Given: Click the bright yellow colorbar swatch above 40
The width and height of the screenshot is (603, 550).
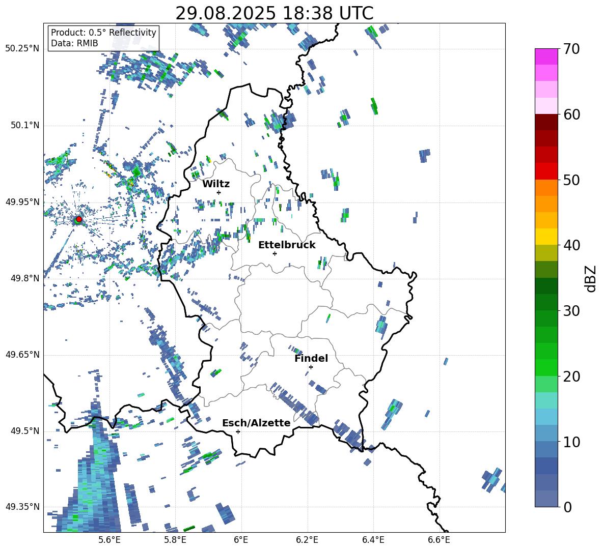Looking at the screenshot, I should 546,237.
